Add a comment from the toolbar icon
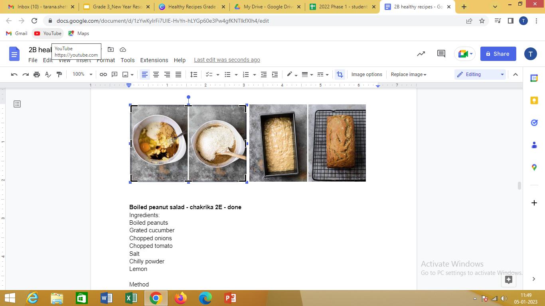 115,75
